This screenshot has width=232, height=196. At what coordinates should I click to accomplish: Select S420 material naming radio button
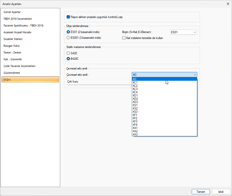(68, 53)
